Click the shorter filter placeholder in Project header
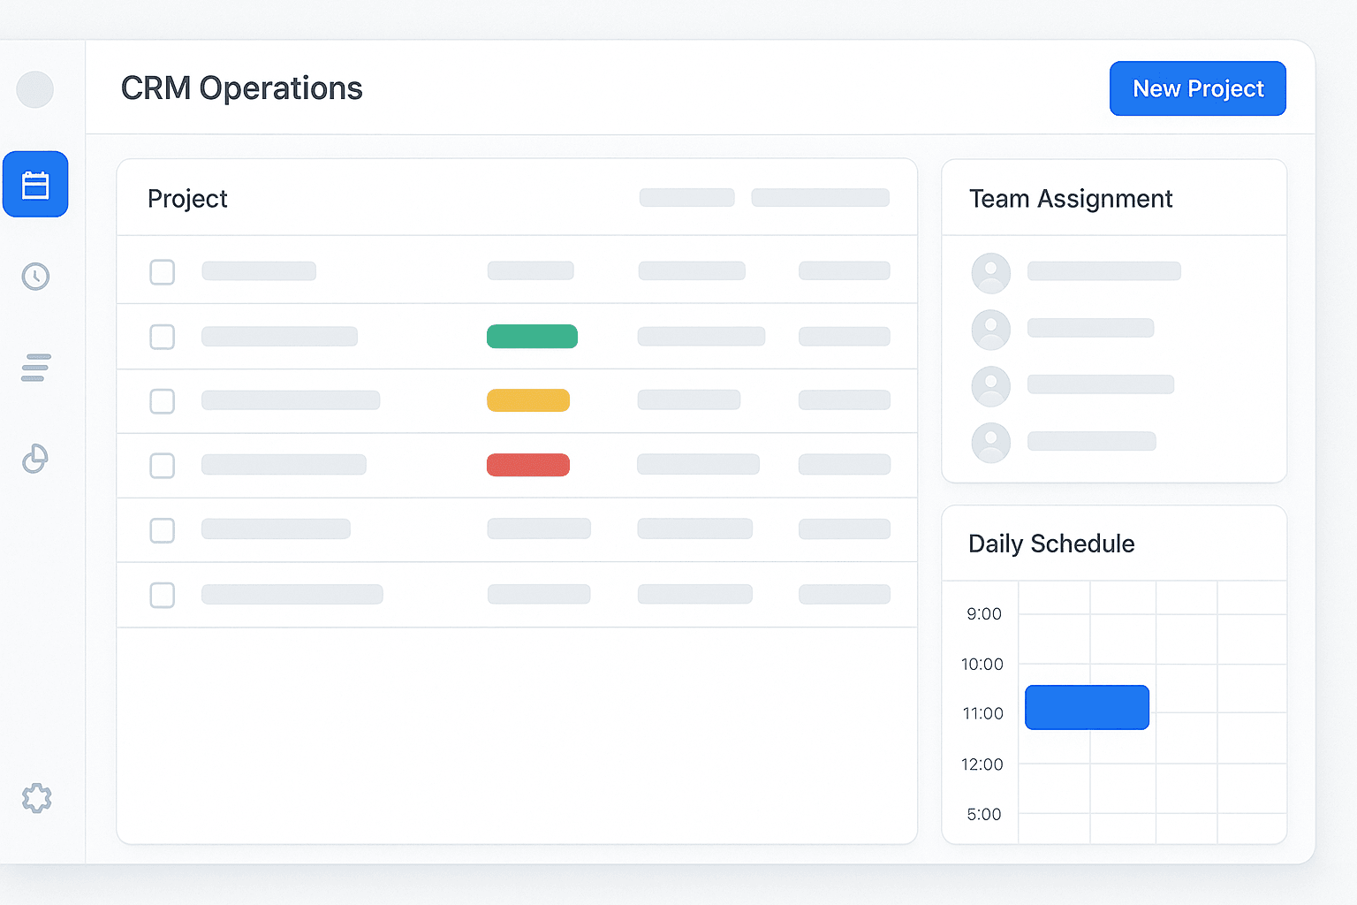The height and width of the screenshot is (905, 1357). pos(686,198)
